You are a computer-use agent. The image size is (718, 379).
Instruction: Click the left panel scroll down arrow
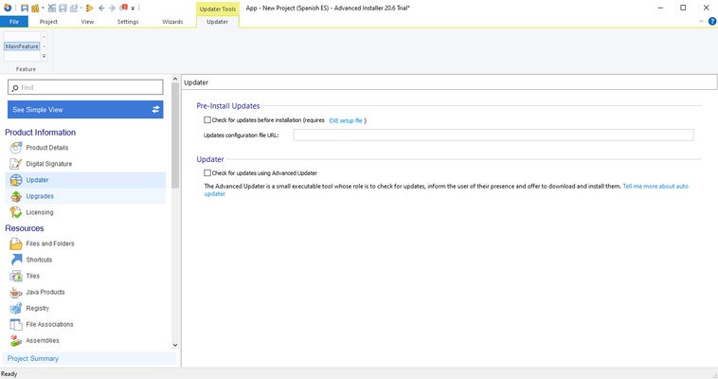175,345
